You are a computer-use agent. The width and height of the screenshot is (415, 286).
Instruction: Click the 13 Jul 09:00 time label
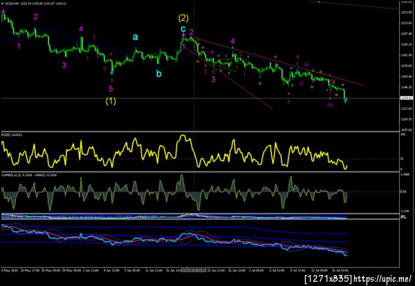320,271
